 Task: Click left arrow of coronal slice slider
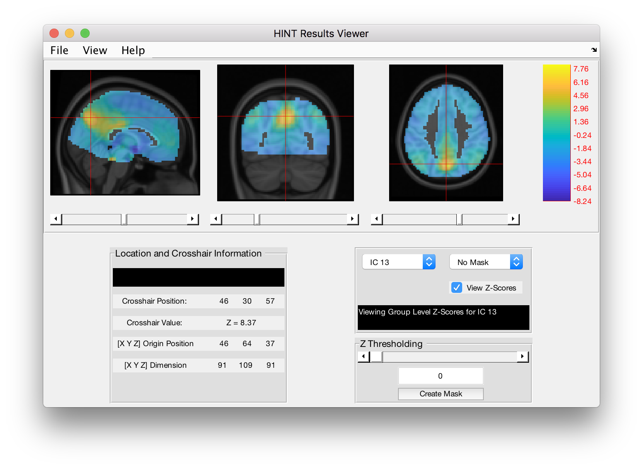tap(216, 219)
